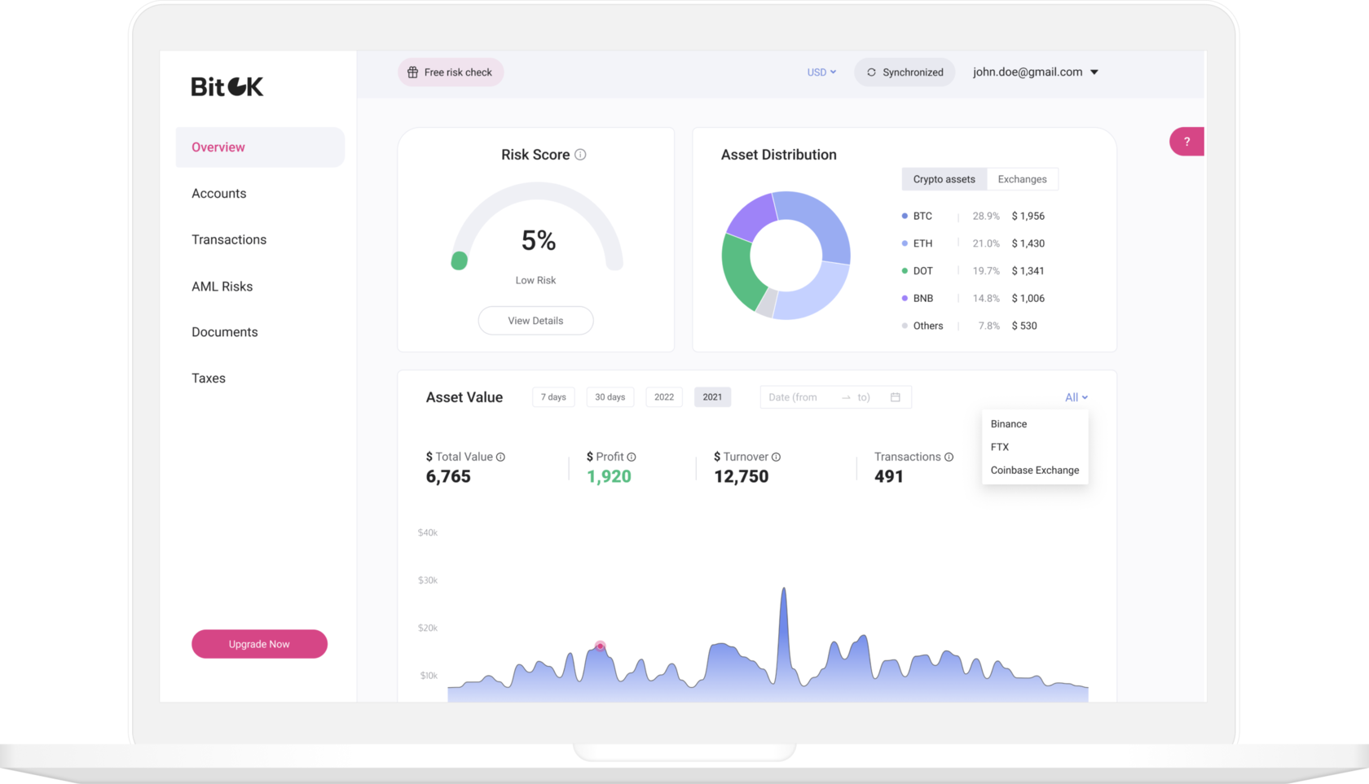
Task: Expand the john.doe@gmail.com account menu
Action: click(1036, 72)
